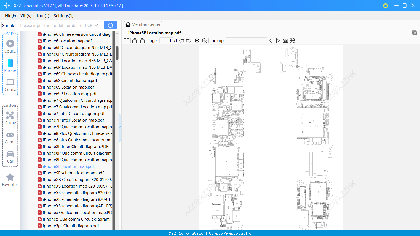Open Favorites star in sidebar
This screenshot has height=236, width=420.
point(10,180)
